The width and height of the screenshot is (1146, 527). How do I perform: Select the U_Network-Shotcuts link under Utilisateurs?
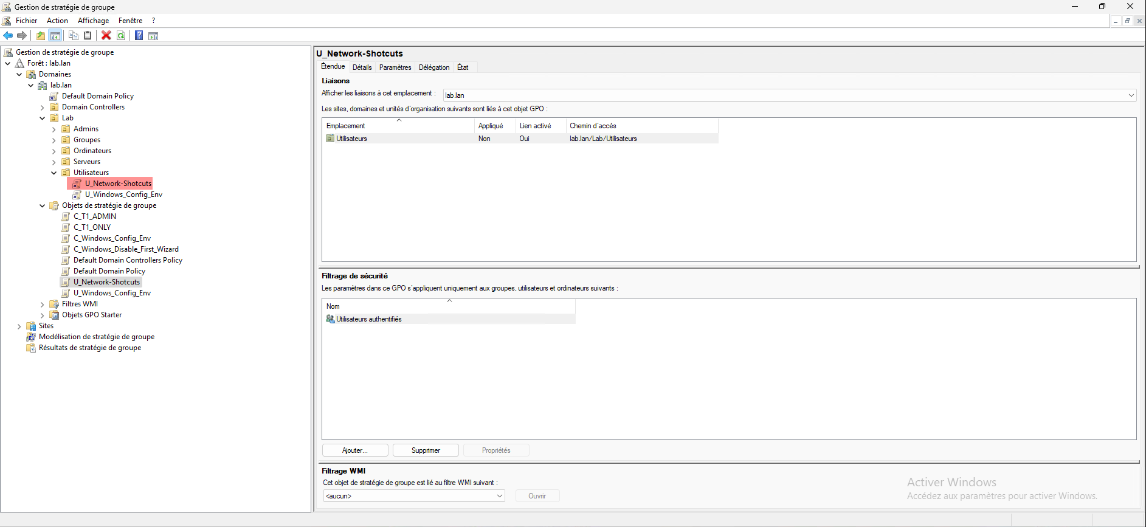(x=118, y=184)
